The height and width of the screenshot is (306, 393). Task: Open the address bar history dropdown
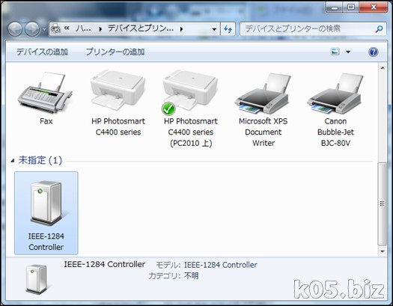click(214, 29)
